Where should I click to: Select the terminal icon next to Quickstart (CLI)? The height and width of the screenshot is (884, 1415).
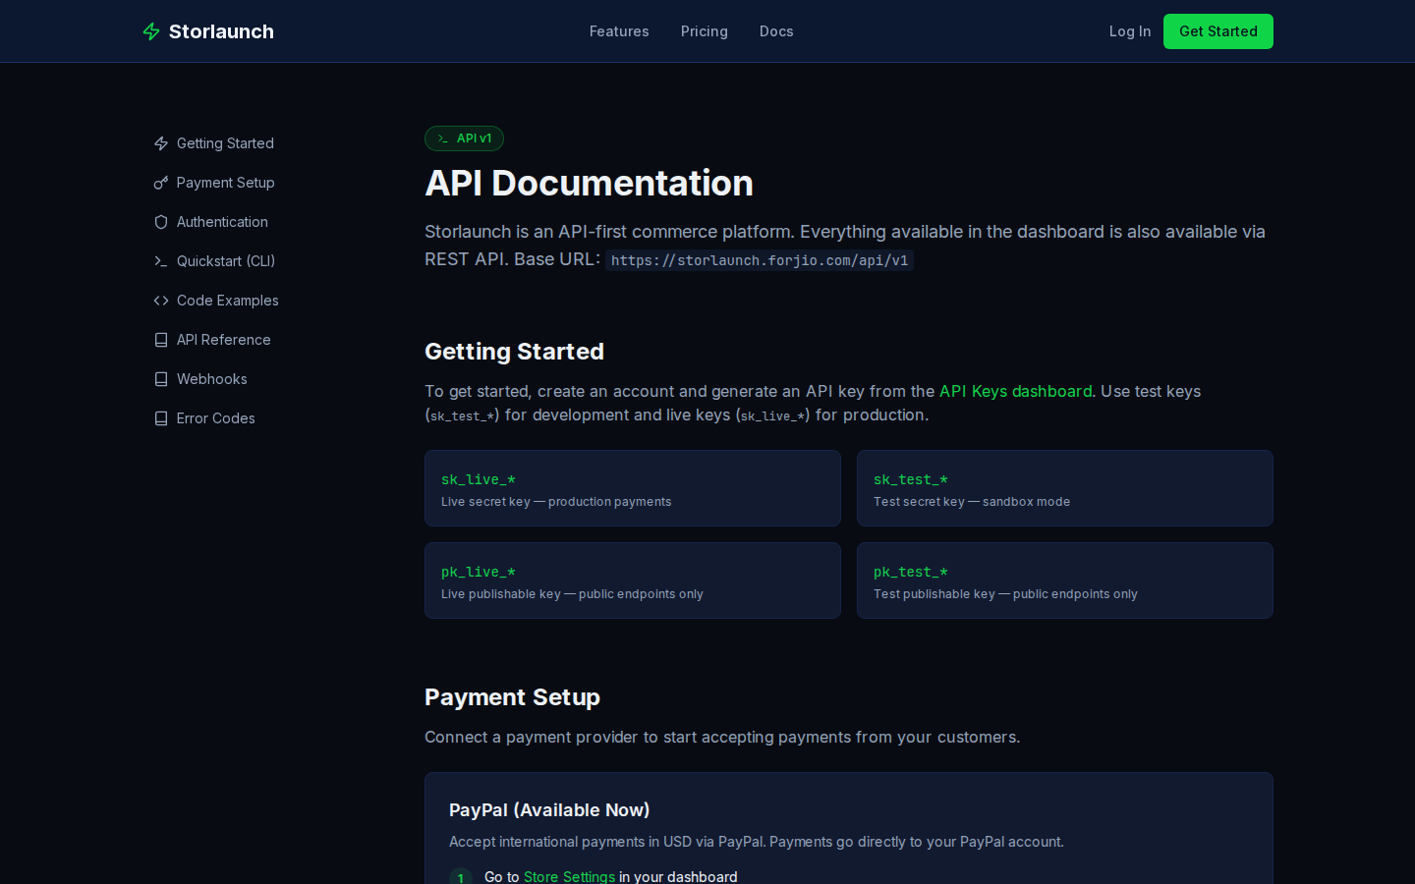[161, 261]
